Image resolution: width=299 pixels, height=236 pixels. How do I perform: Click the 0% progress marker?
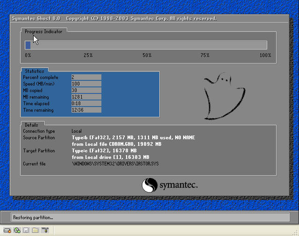[28, 55]
